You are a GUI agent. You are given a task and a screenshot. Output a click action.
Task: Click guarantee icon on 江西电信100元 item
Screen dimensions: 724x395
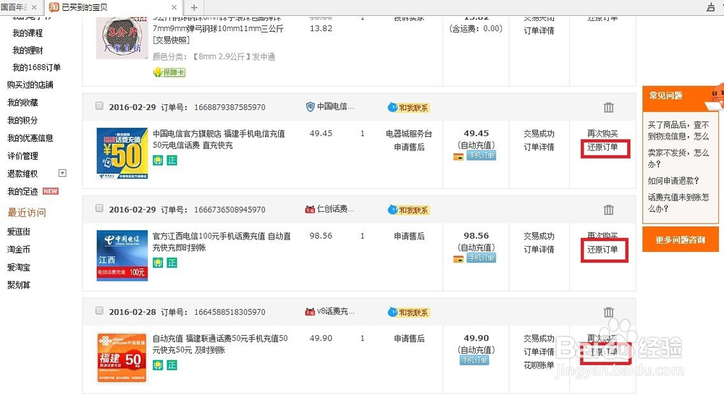coord(158,263)
